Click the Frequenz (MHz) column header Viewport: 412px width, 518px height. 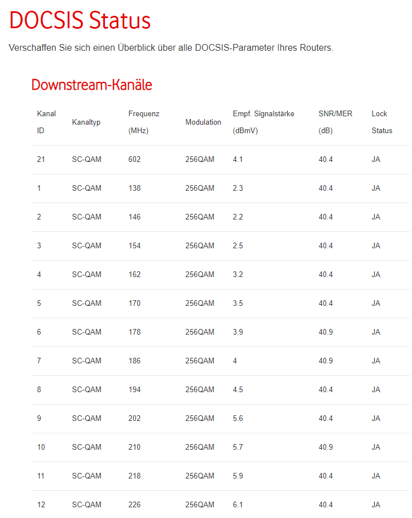144,122
